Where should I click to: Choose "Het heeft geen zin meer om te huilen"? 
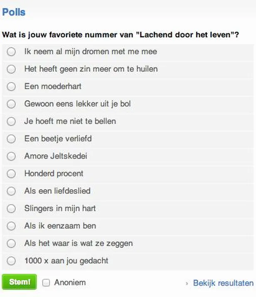point(12,69)
